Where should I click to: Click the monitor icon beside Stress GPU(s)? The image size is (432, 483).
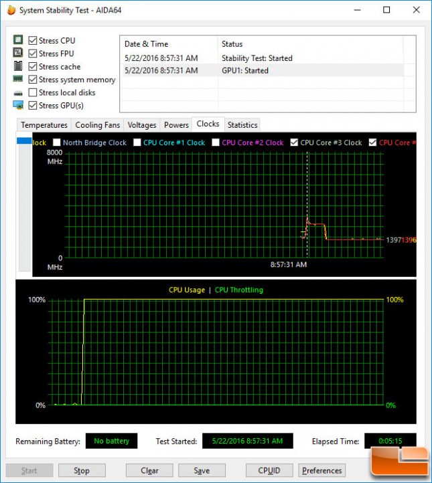click(x=18, y=105)
